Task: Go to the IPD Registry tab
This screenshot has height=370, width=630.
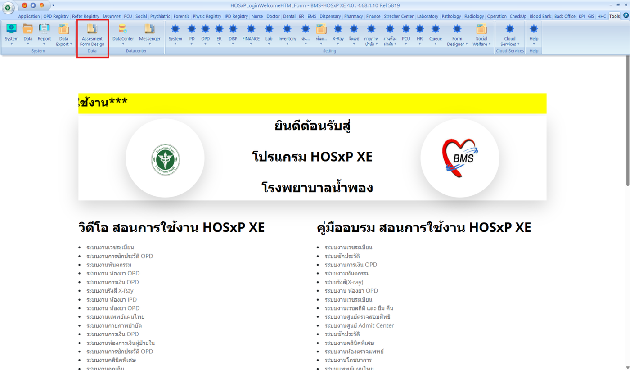Action: tap(236, 16)
